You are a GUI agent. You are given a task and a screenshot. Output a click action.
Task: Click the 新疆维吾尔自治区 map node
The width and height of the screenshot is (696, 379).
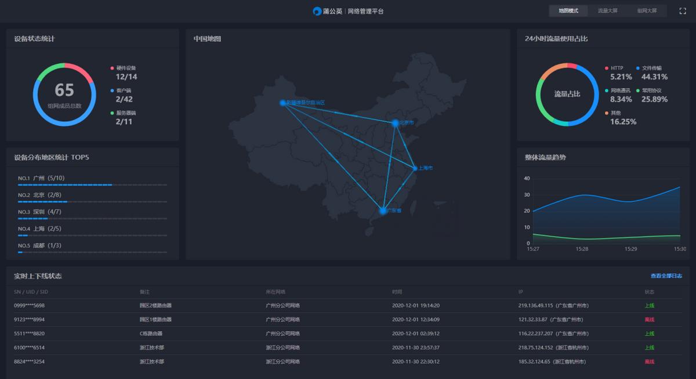284,103
